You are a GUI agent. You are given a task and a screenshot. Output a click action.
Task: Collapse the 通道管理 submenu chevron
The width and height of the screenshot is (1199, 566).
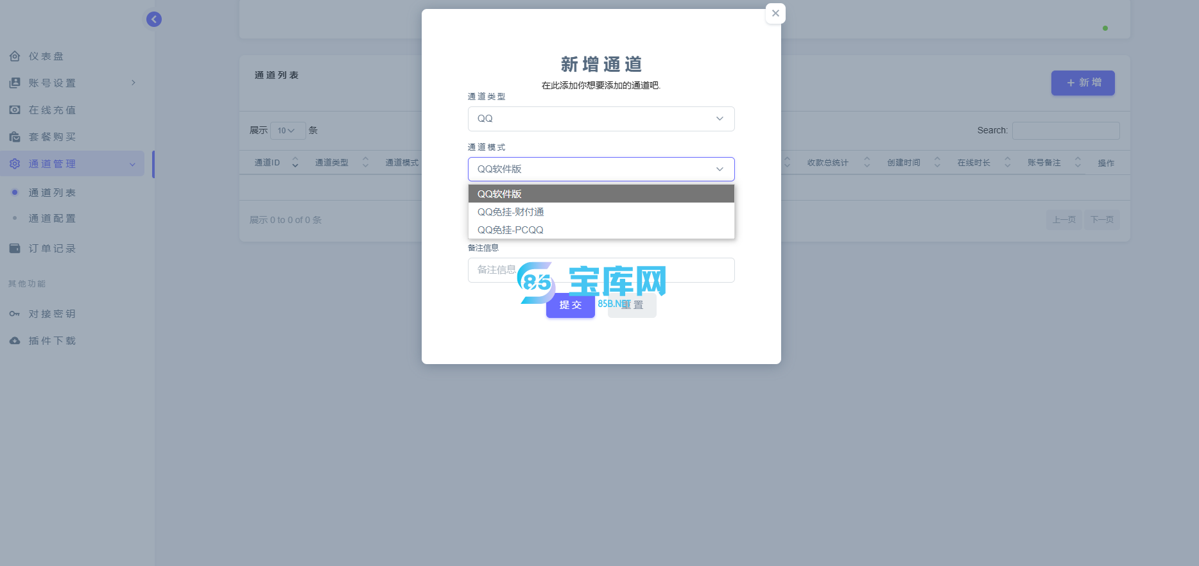pyautogui.click(x=132, y=165)
